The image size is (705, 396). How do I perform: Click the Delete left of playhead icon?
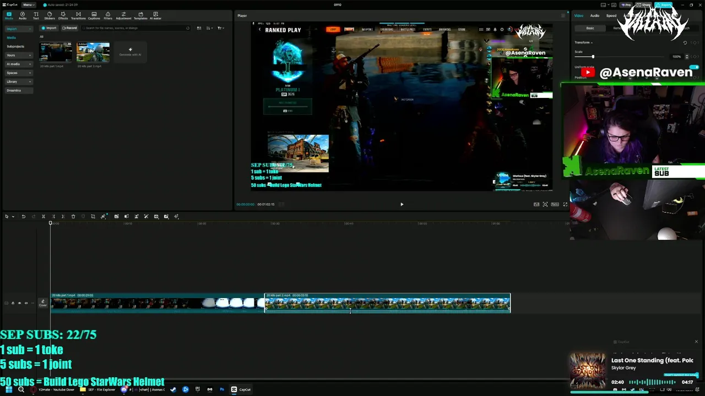[53, 217]
